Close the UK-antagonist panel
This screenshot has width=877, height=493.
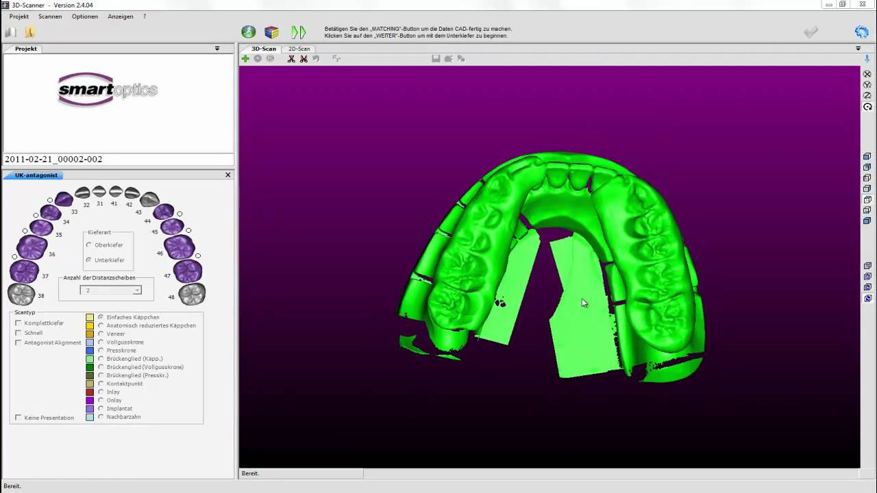pos(228,175)
